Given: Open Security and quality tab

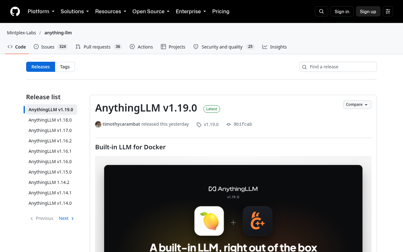Looking at the screenshot, I should tap(224, 47).
